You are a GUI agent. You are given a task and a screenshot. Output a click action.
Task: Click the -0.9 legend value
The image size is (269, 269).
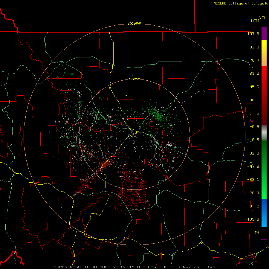(254, 127)
